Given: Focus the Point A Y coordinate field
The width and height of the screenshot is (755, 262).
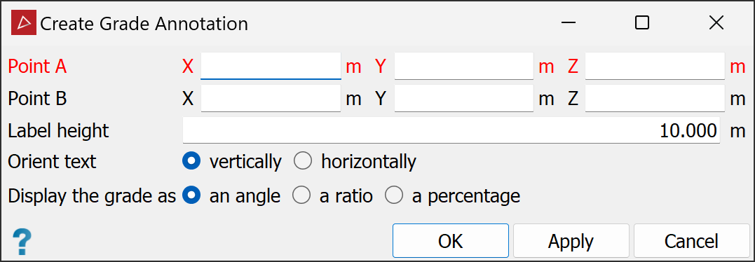Looking at the screenshot, I should pyautogui.click(x=463, y=67).
